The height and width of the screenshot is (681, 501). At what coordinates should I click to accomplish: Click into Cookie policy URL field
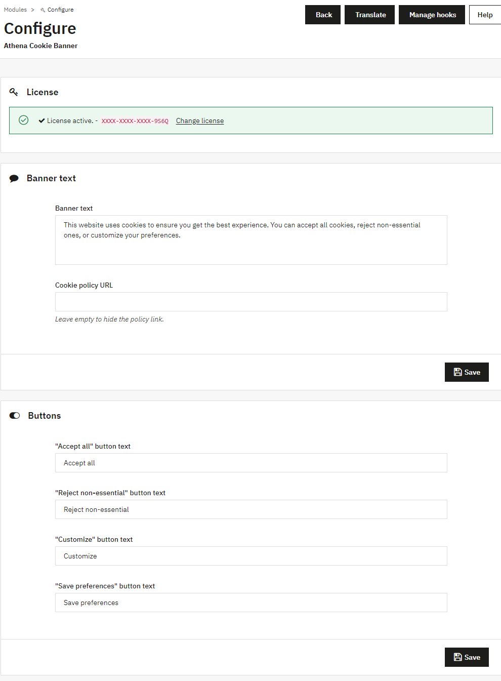(x=251, y=302)
